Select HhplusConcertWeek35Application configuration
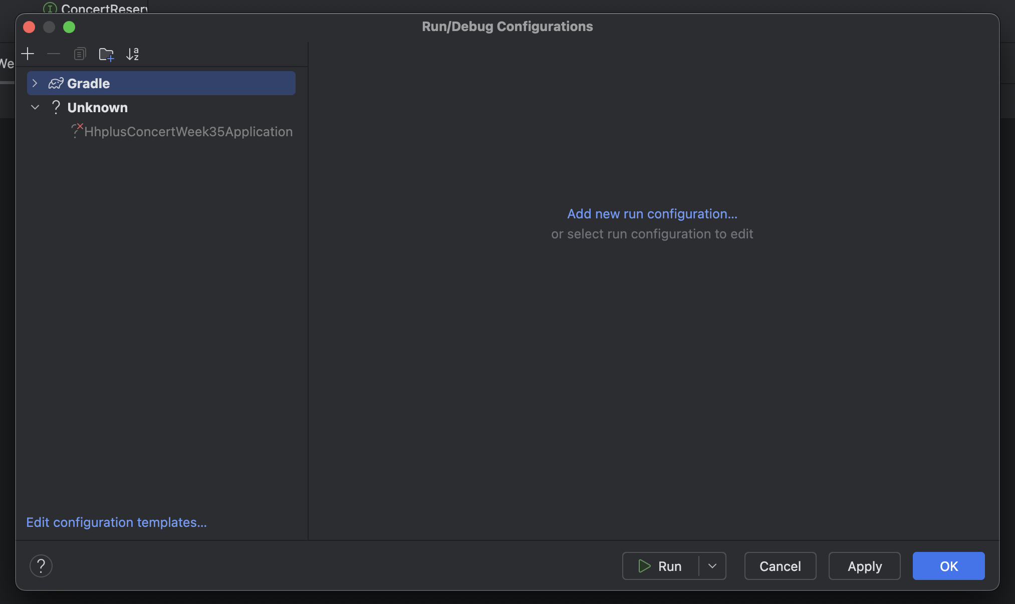This screenshot has width=1015, height=604. coord(188,132)
